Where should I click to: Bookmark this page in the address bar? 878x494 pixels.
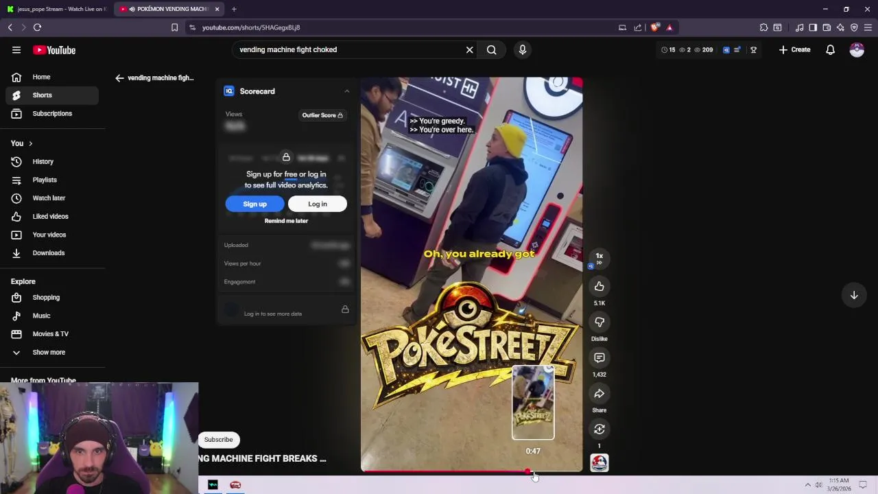click(174, 27)
